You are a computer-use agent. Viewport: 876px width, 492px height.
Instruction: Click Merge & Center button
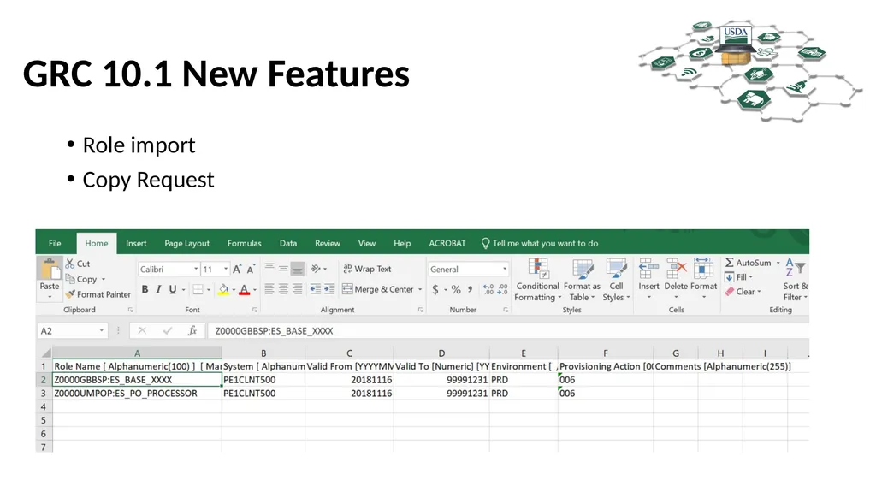point(378,289)
